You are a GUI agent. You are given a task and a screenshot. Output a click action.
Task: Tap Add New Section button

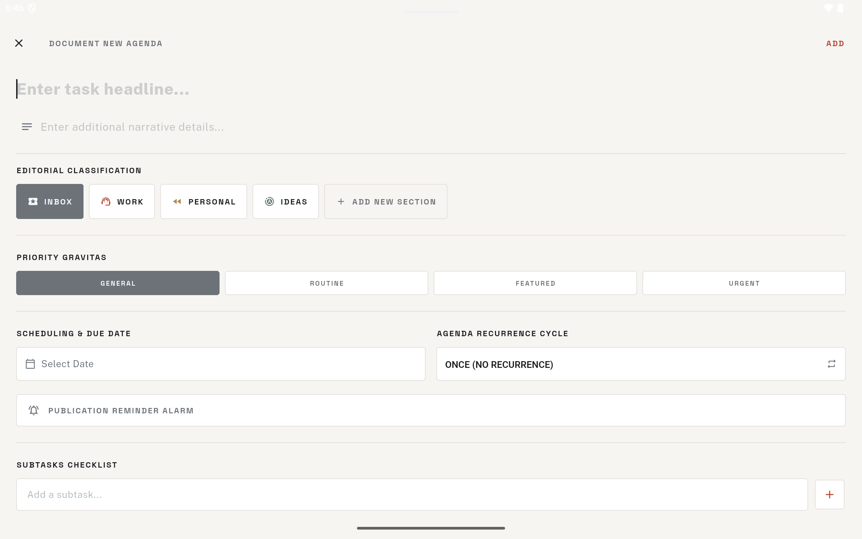click(x=386, y=201)
